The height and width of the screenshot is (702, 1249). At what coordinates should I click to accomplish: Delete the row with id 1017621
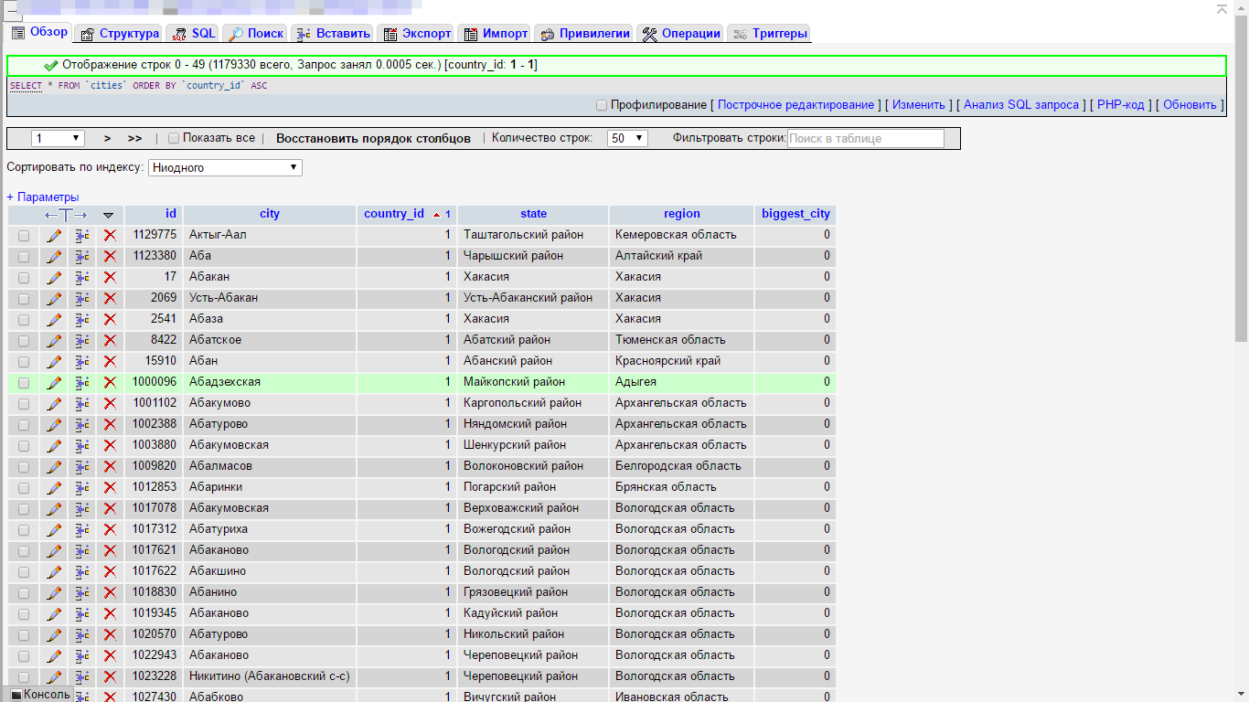110,550
